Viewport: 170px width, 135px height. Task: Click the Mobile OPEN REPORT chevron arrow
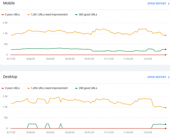169,4
